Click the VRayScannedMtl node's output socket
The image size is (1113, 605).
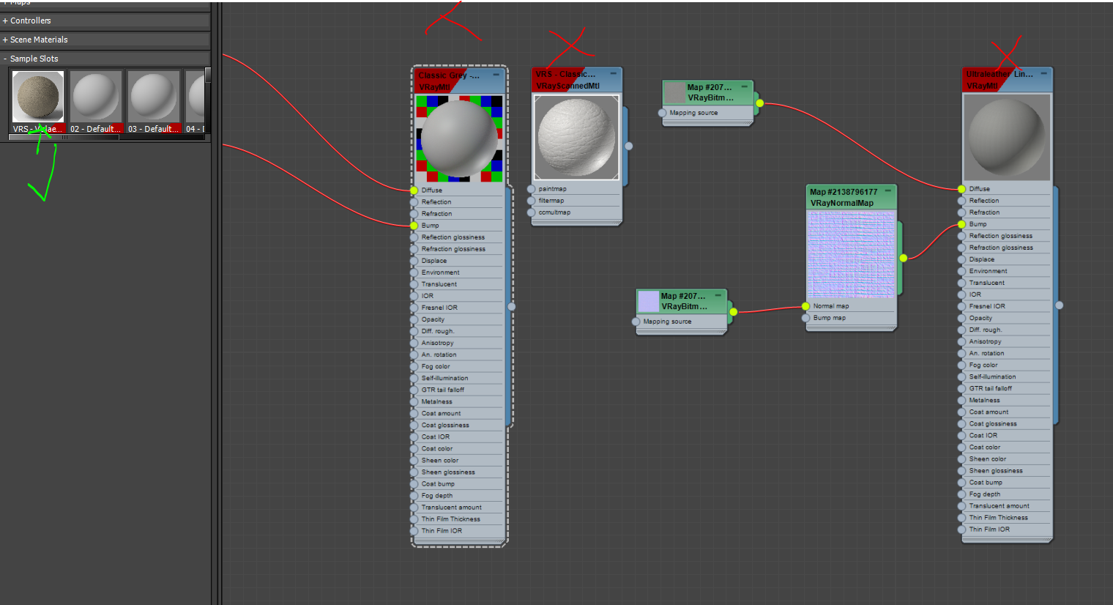pyautogui.click(x=628, y=146)
